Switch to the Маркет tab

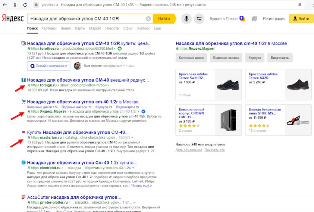tap(95, 28)
